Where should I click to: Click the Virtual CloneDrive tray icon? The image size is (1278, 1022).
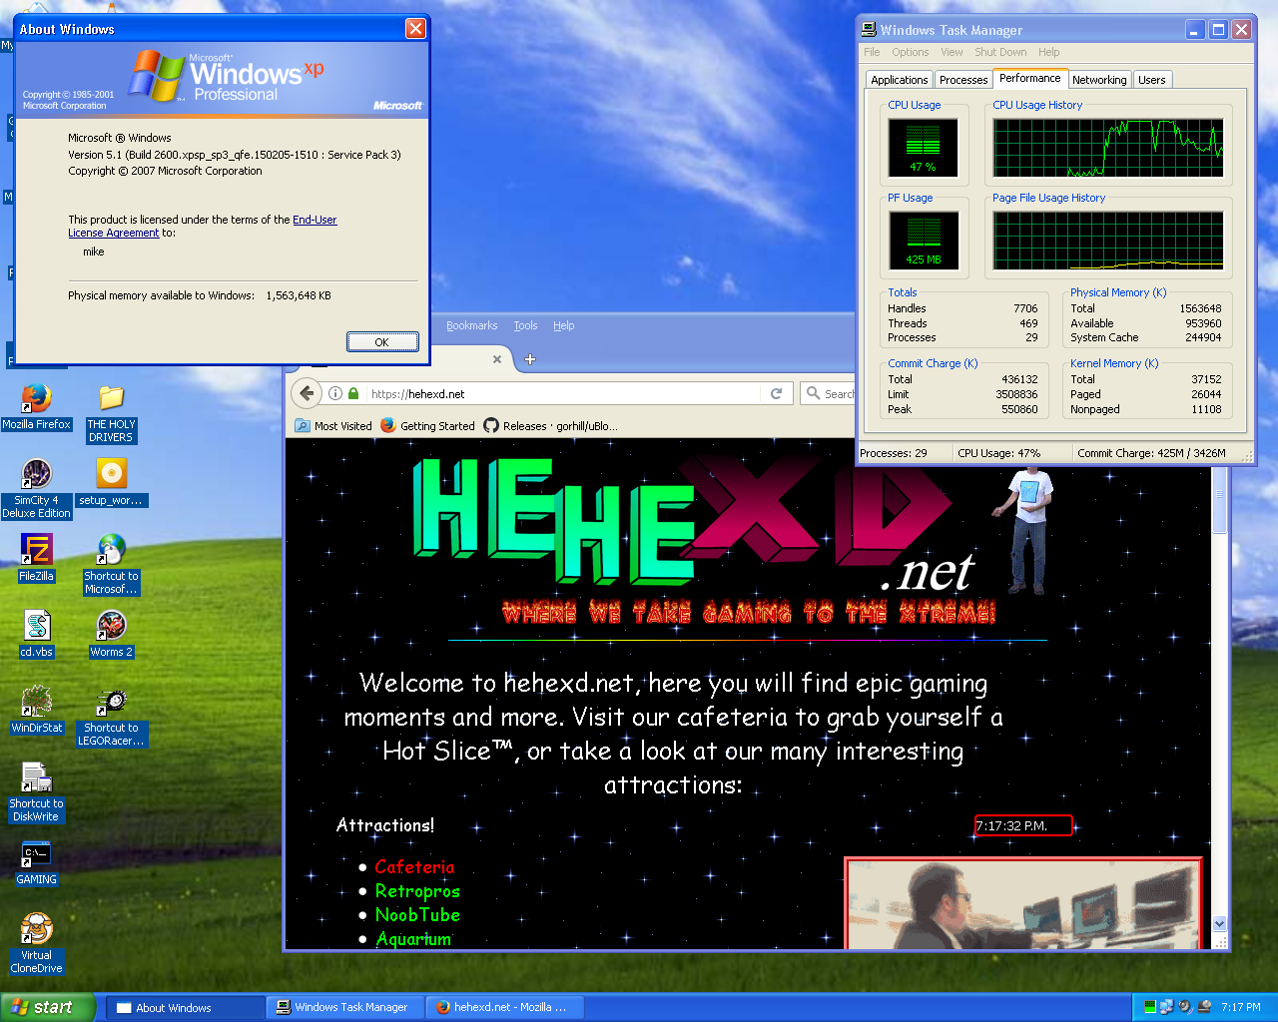tap(1204, 1007)
